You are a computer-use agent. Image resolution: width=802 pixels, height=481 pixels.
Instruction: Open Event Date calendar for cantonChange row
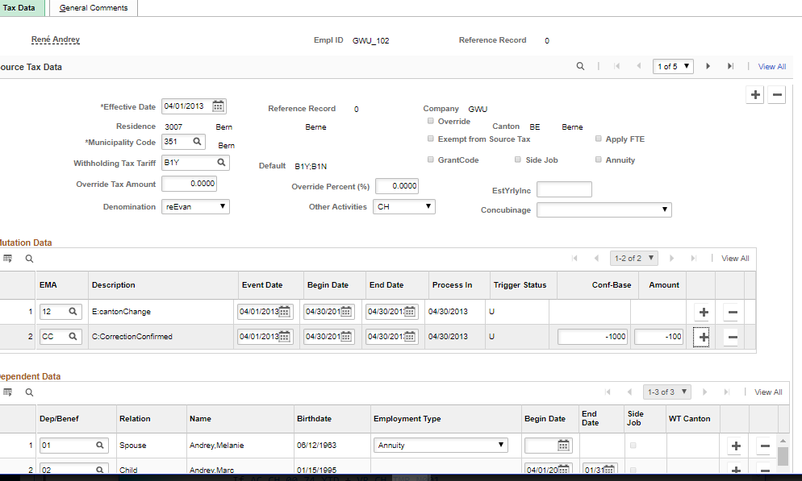point(284,312)
